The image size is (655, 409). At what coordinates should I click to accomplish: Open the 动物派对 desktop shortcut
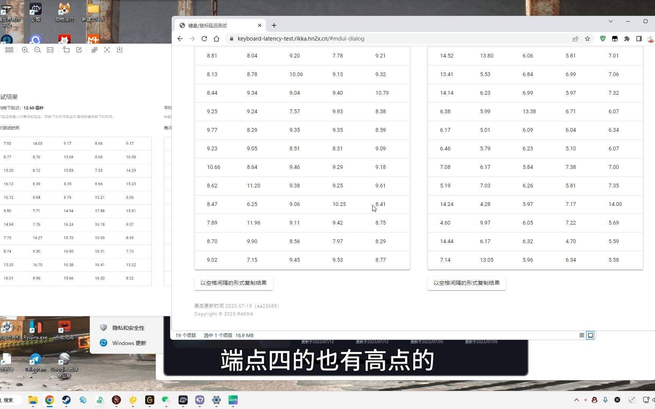(64, 12)
